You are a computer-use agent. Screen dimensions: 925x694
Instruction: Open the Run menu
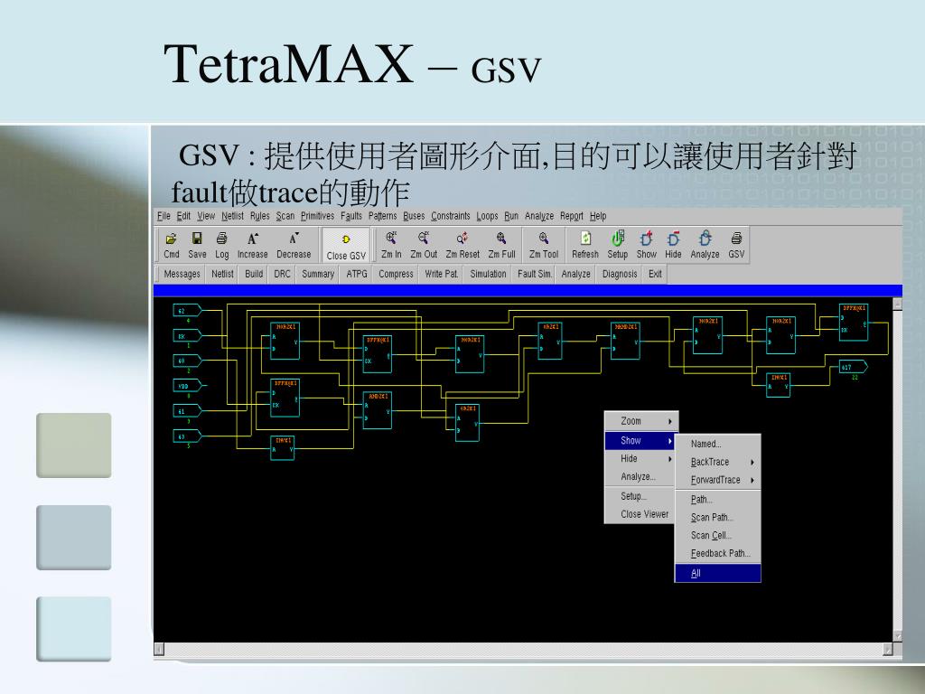pyautogui.click(x=511, y=216)
